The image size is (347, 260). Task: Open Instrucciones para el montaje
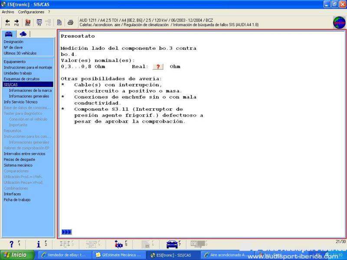(x=28, y=68)
